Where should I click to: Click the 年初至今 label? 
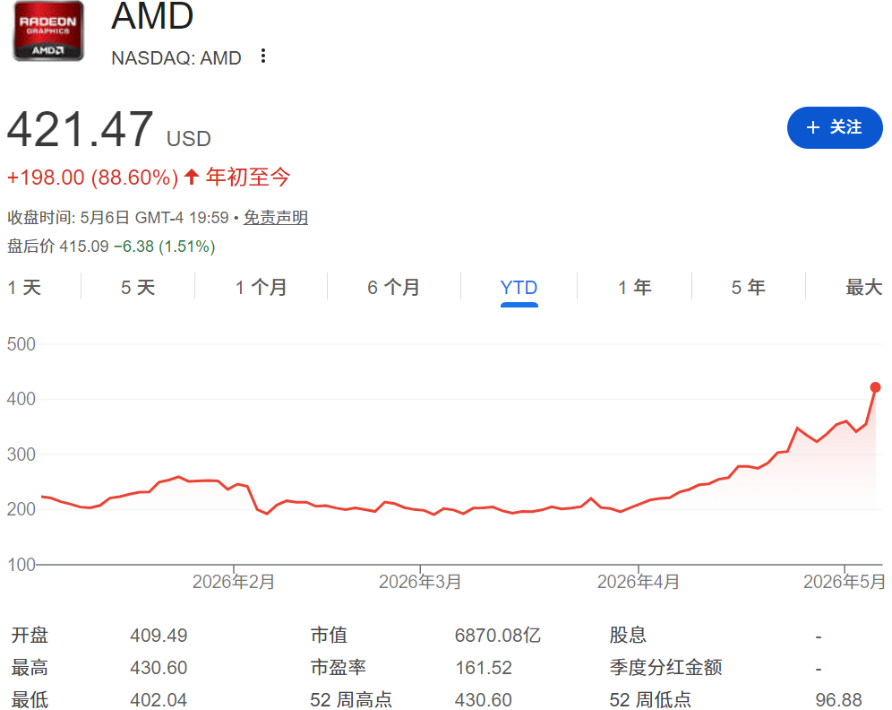coord(248,177)
